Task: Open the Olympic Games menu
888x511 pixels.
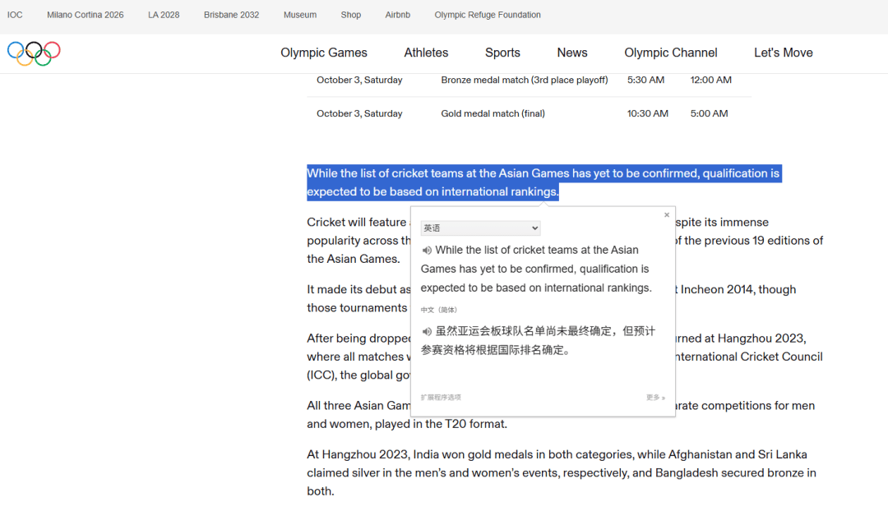Action: click(x=324, y=53)
